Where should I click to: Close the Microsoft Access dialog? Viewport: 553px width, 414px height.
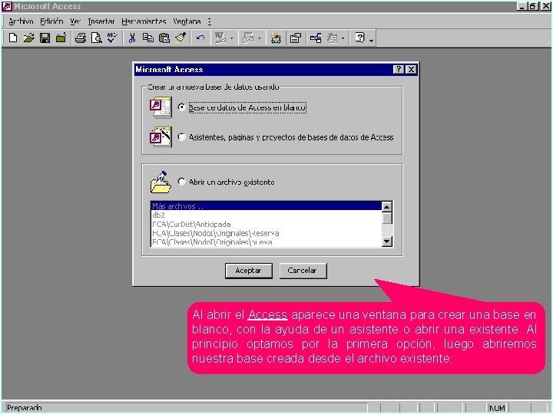(411, 69)
